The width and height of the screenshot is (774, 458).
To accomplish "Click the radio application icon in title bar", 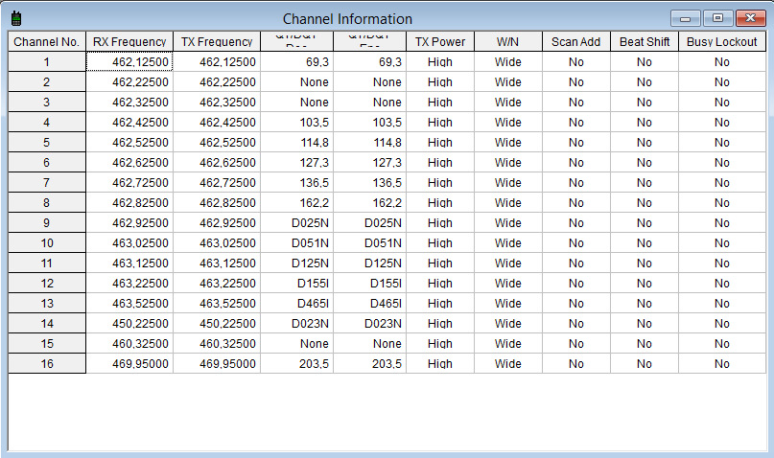I will tap(16, 18).
